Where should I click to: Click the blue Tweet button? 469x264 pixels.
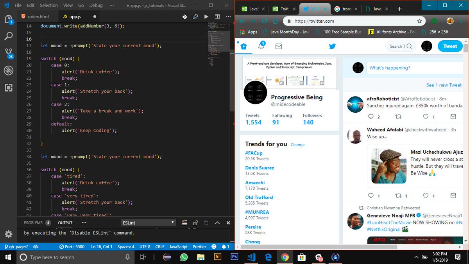click(x=450, y=46)
